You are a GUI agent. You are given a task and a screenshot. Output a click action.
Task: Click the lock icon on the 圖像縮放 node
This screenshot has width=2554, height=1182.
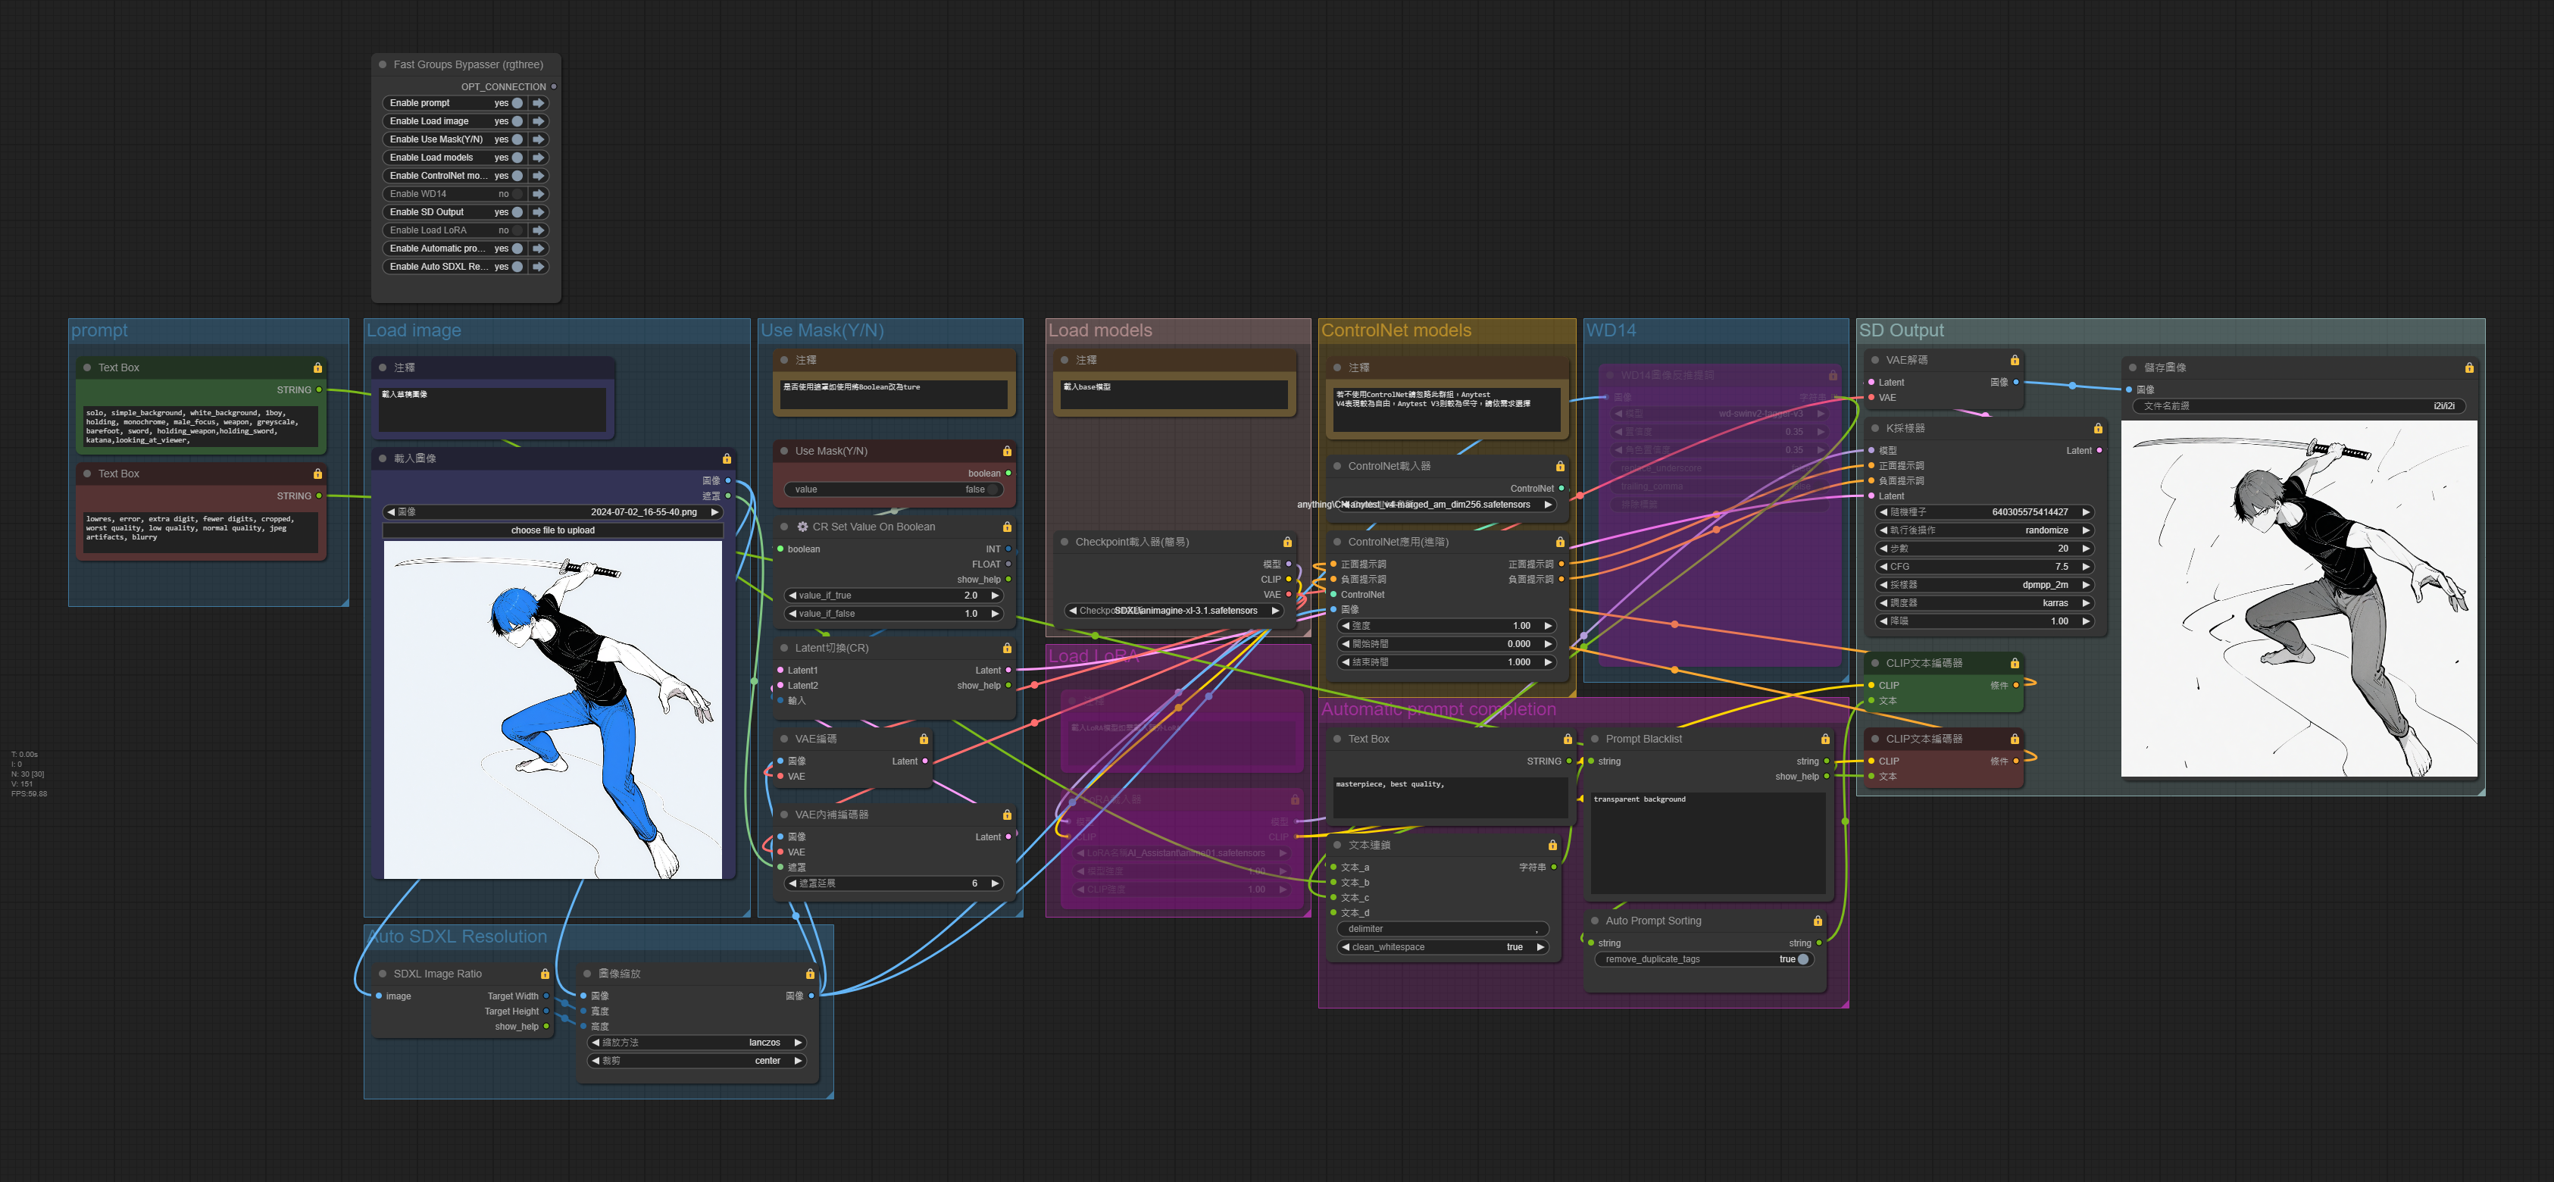(810, 974)
